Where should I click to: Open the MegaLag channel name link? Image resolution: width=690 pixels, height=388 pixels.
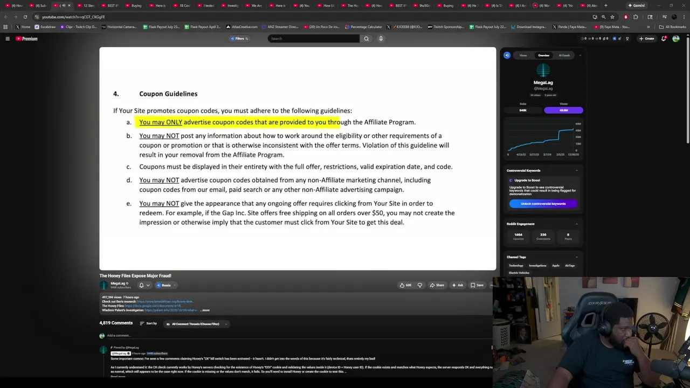pyautogui.click(x=118, y=283)
